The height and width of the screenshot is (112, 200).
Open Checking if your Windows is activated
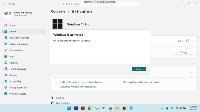coord(141,82)
